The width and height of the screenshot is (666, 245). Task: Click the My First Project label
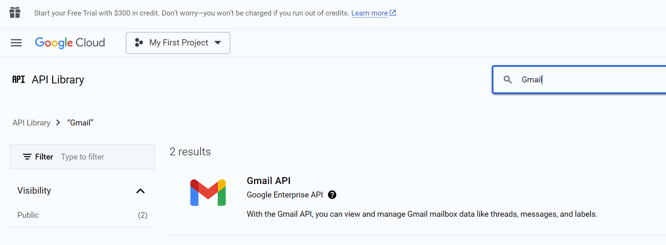tap(178, 43)
